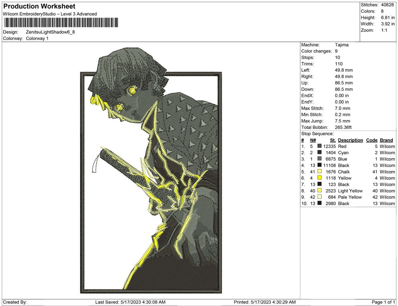398x306 pixels.
Task: Click the stitches count '40828'
Action: coord(387,5)
